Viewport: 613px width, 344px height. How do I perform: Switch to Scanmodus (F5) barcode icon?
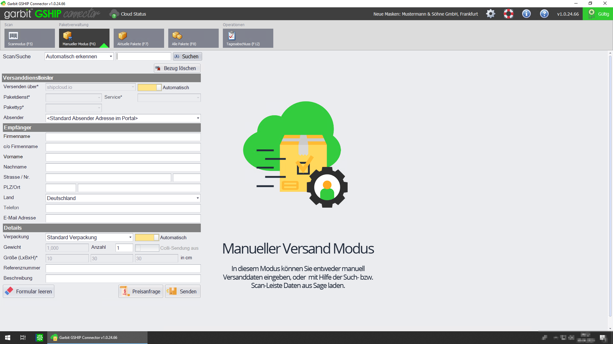[13, 36]
